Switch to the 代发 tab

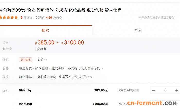point(138,30)
